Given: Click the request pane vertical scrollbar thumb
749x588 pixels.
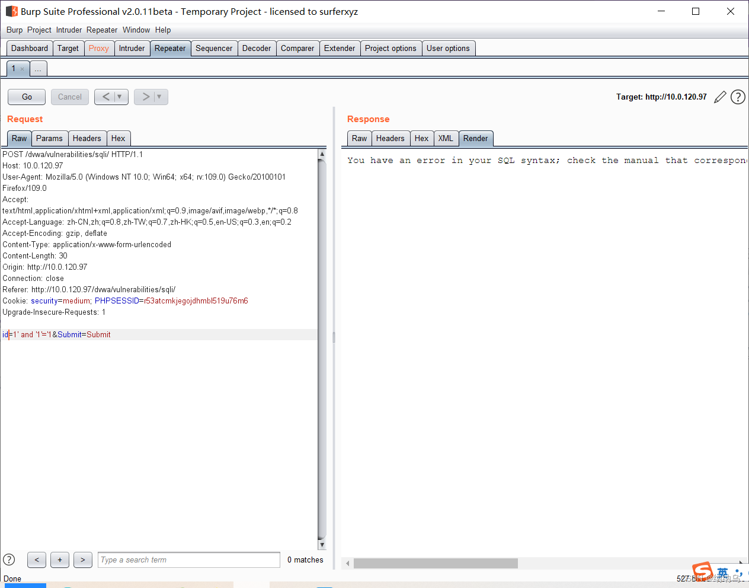Looking at the screenshot, I should pos(322,349).
